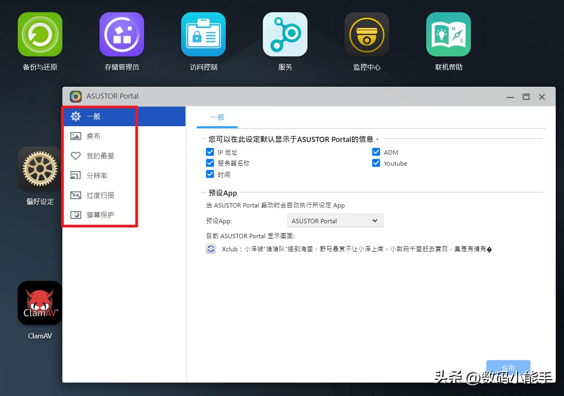Launch the ClamAV antivirus app
Screen dimensions: 564x396
tap(39, 303)
